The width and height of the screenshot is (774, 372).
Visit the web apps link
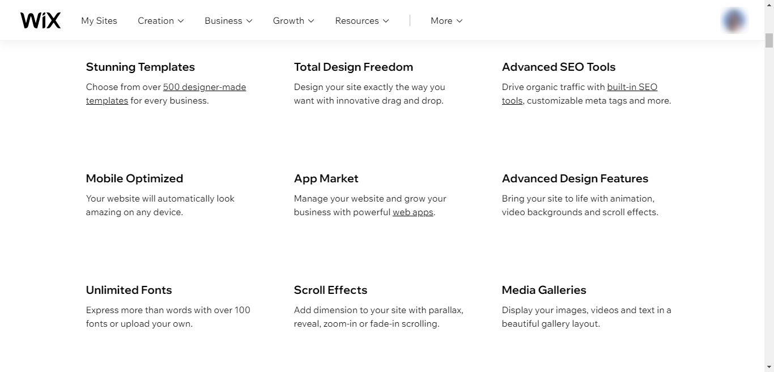click(412, 212)
